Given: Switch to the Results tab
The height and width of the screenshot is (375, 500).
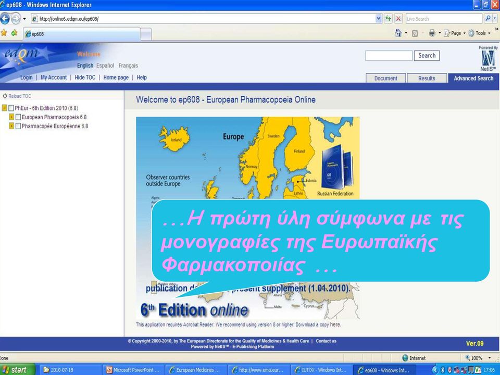Looking at the screenshot, I should pos(427,78).
